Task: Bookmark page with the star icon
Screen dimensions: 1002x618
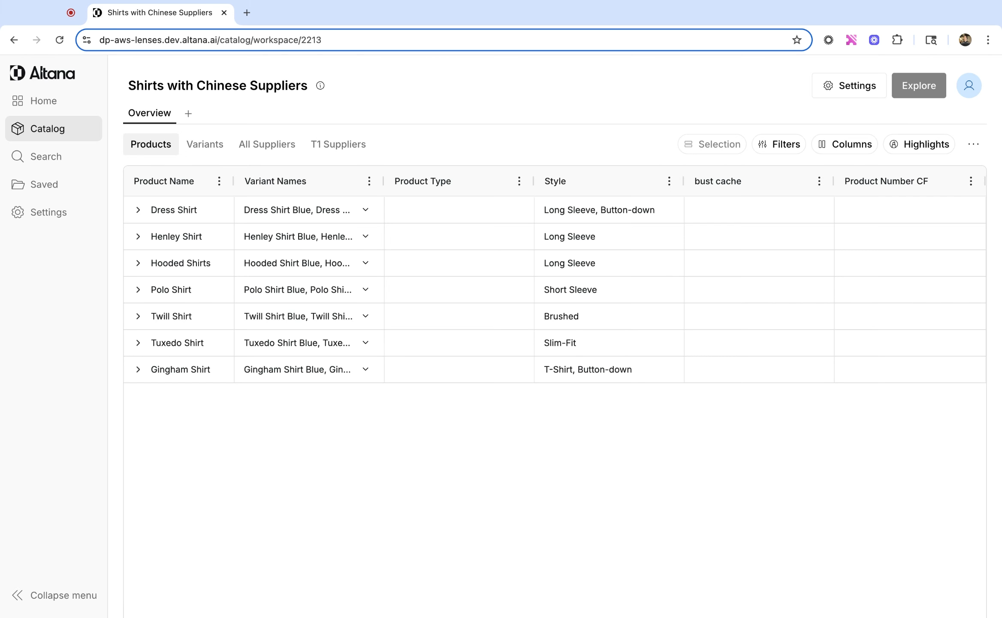Action: pyautogui.click(x=797, y=40)
